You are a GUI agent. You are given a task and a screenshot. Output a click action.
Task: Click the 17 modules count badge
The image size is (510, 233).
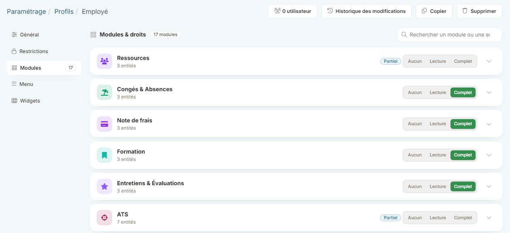tap(166, 34)
